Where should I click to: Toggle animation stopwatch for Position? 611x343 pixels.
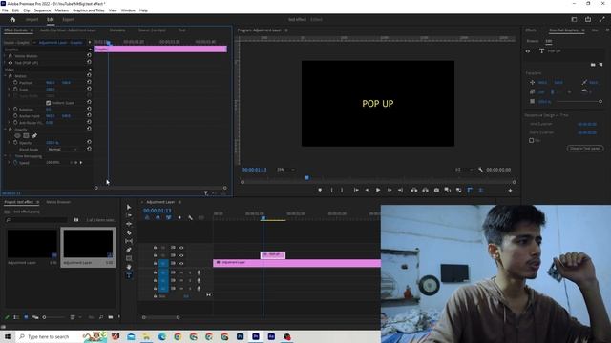tap(15, 83)
